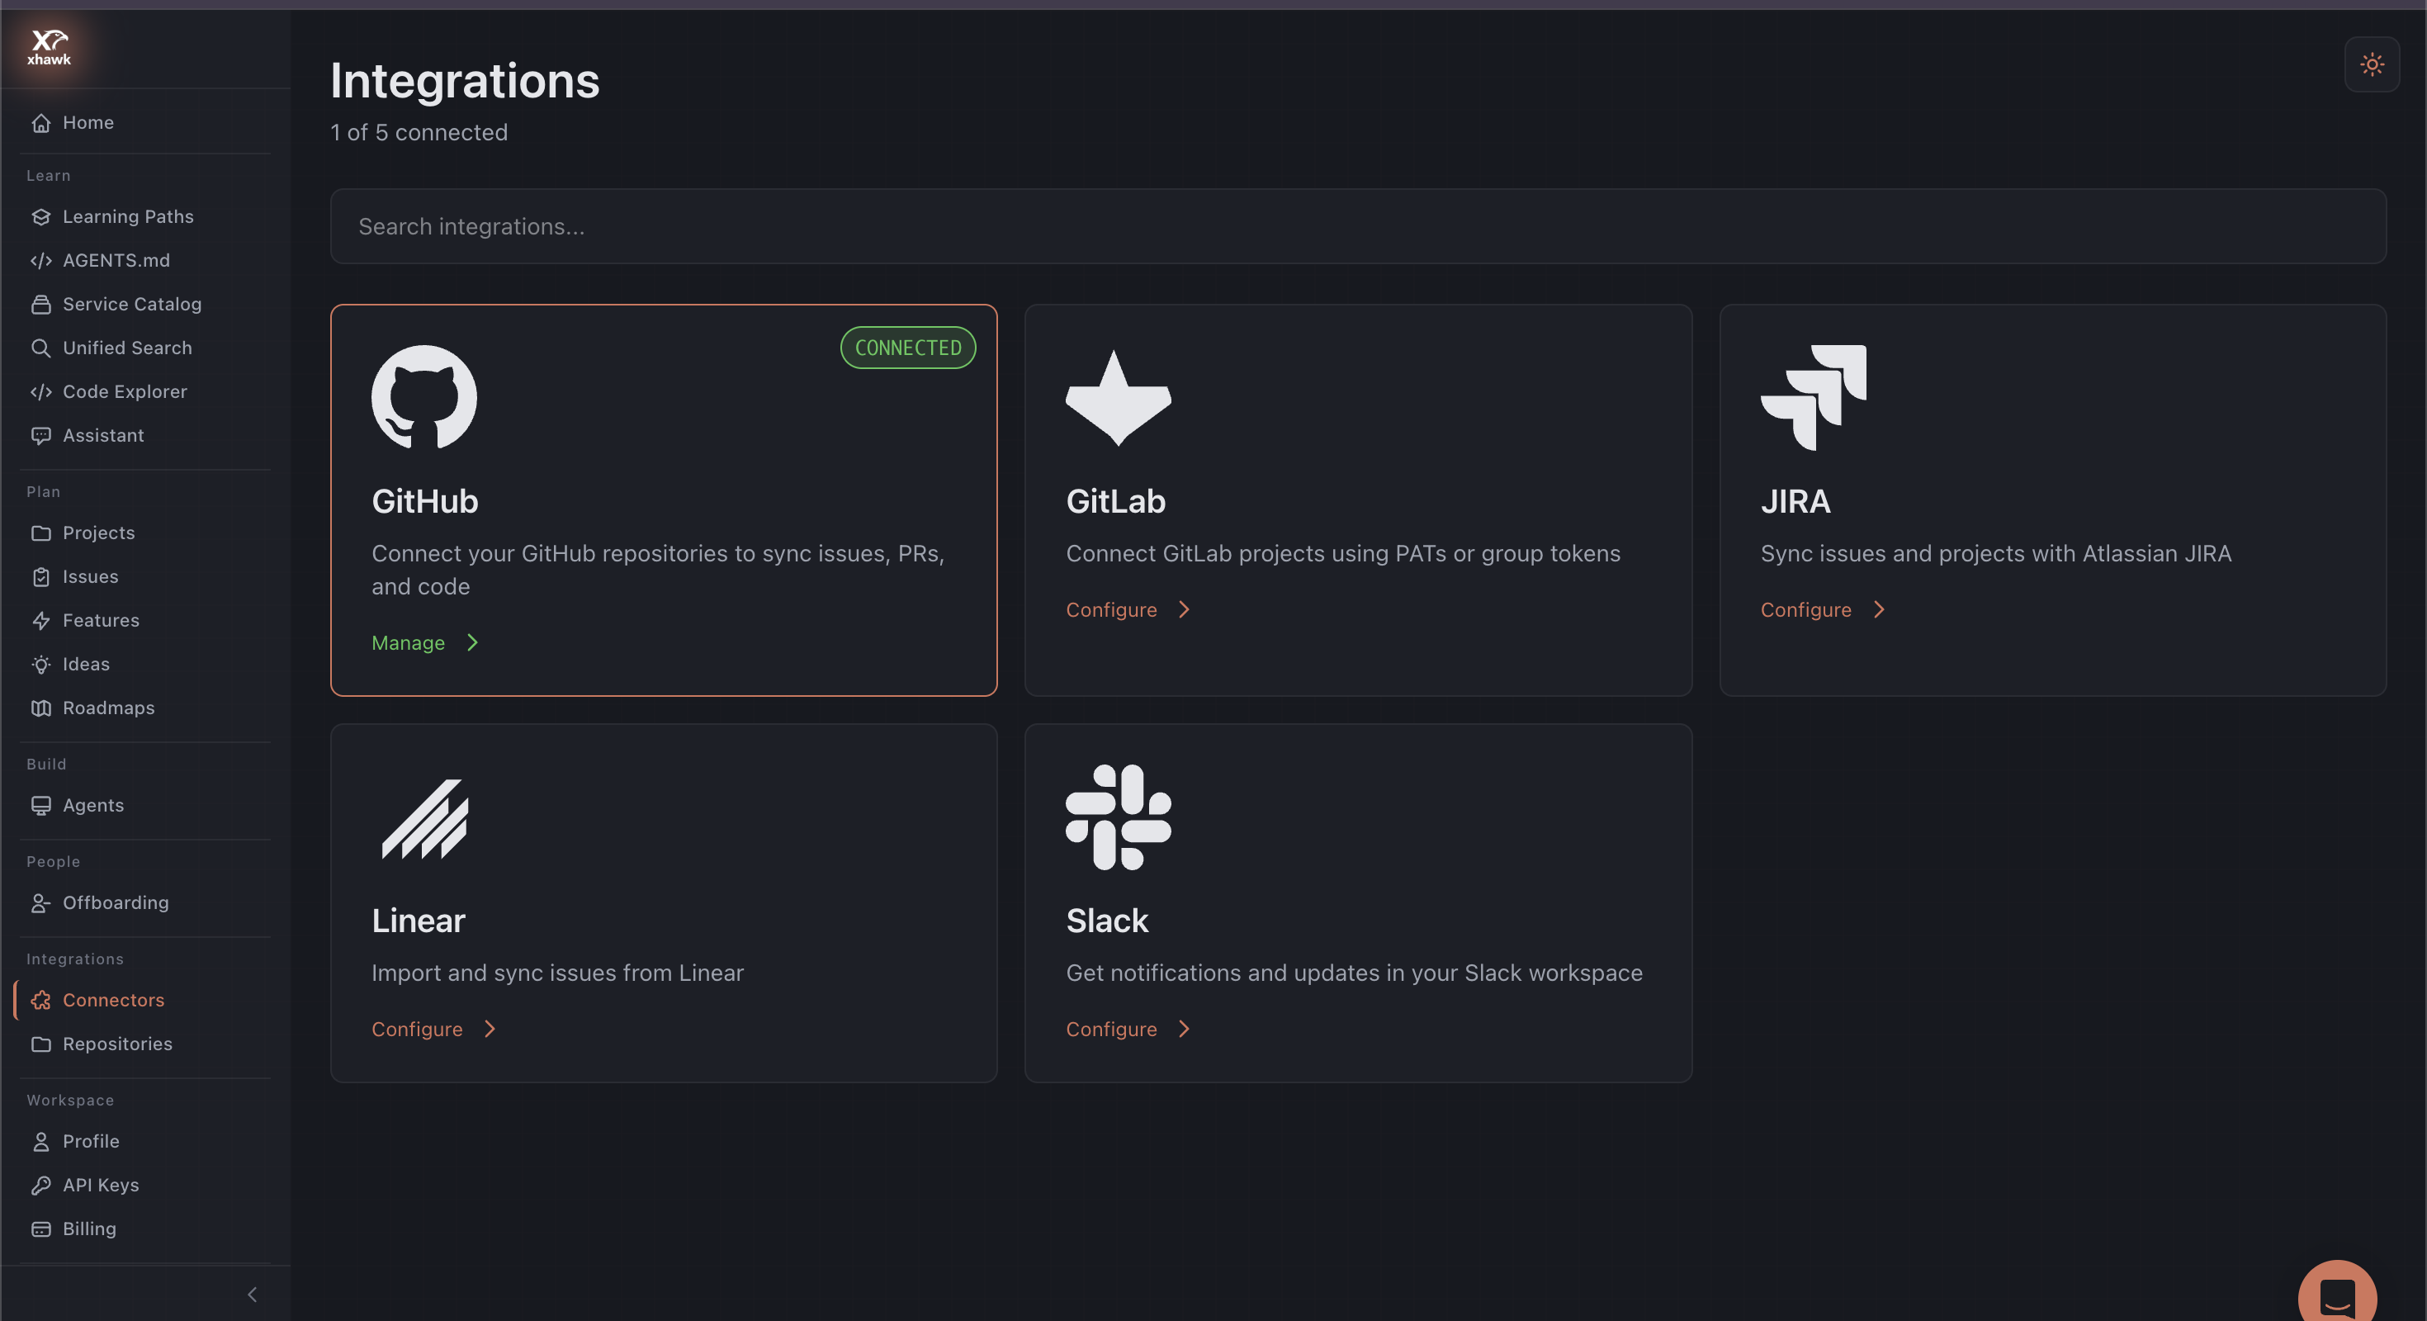Click the JIRA logo on its card
This screenshot has width=2427, height=1321.
(1813, 396)
